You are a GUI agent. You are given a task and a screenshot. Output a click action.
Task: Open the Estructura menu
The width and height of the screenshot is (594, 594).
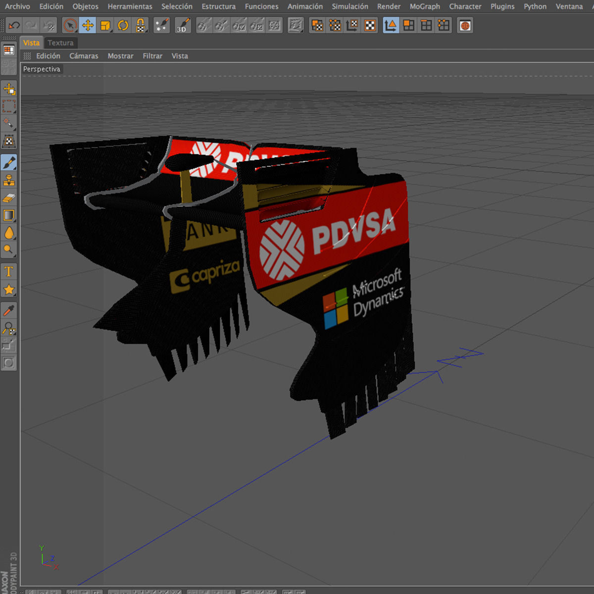point(219,6)
